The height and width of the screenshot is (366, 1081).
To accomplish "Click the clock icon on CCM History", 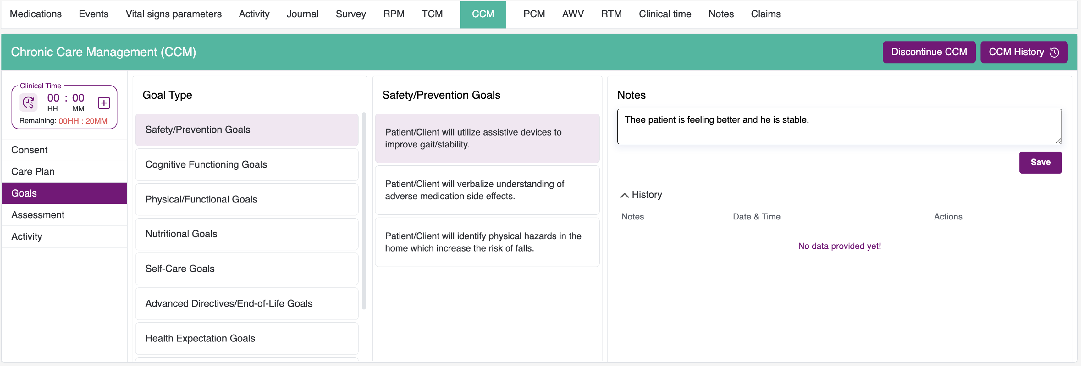I will [1054, 53].
